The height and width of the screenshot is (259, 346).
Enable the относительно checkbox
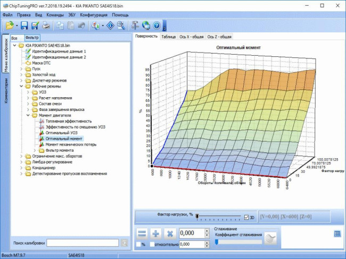(152, 244)
